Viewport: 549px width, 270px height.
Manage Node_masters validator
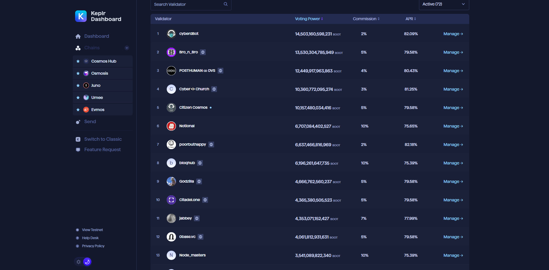453,255
